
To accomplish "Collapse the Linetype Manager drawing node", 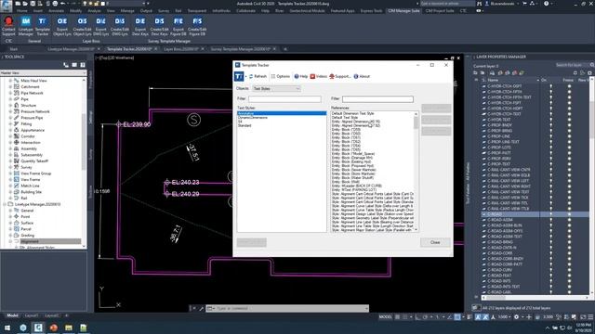I will coord(5,204).
